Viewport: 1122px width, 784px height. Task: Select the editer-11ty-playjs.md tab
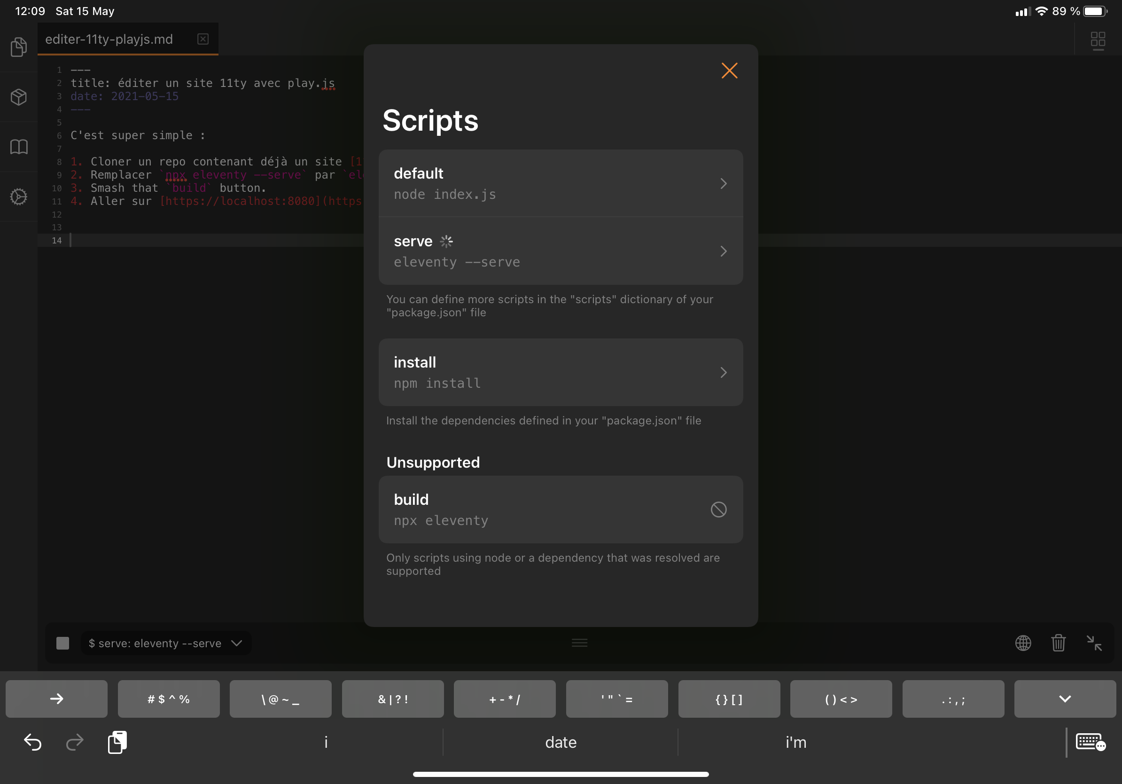tap(109, 39)
